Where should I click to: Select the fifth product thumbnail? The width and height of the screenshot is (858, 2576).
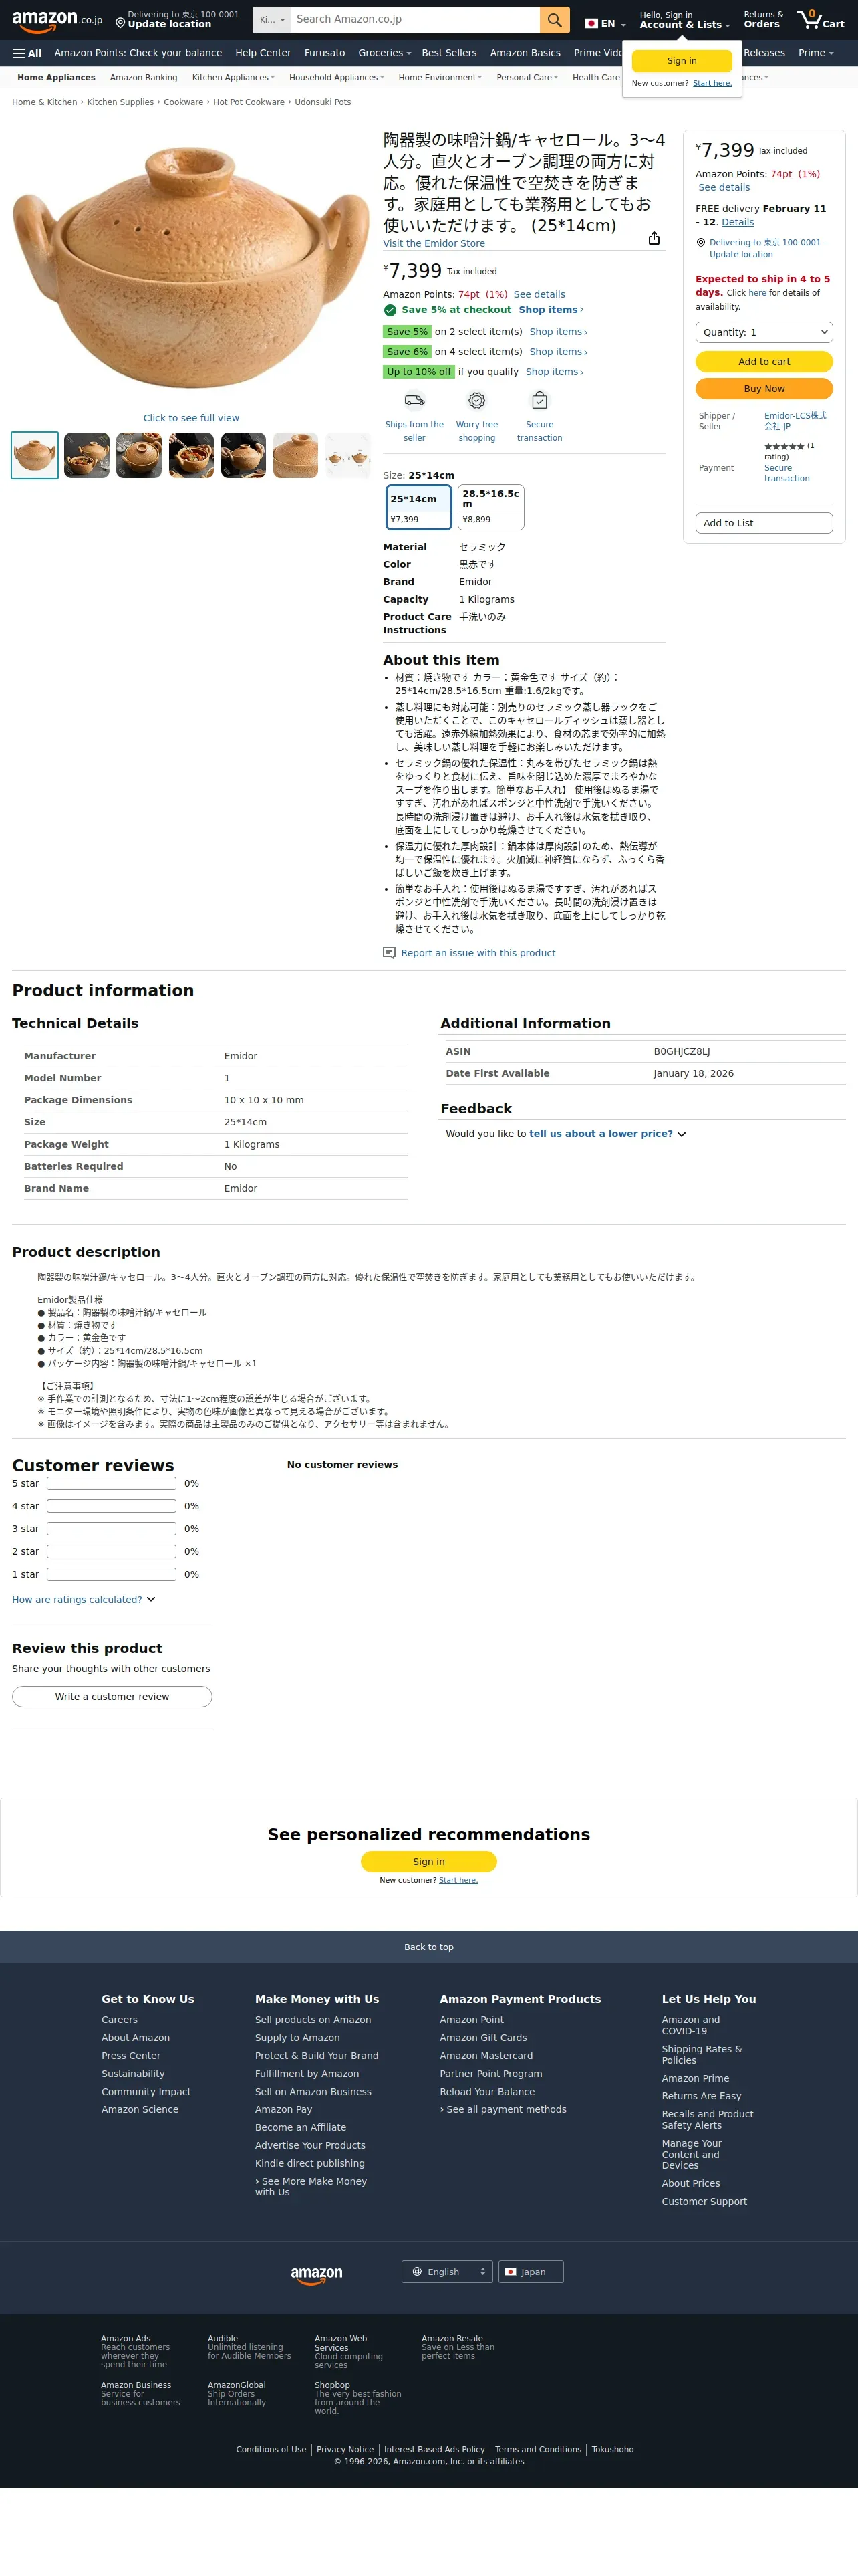(244, 456)
